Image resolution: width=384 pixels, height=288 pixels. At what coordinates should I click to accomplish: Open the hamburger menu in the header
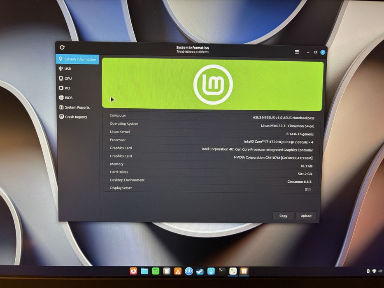[x=297, y=52]
